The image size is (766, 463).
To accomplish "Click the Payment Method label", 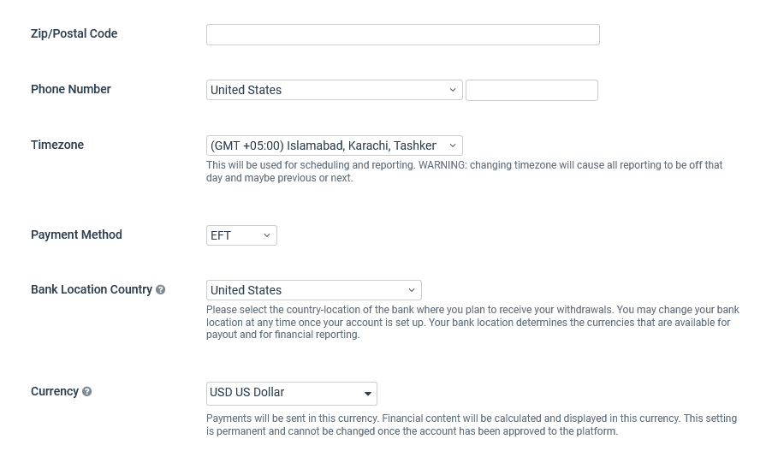I will [x=76, y=234].
